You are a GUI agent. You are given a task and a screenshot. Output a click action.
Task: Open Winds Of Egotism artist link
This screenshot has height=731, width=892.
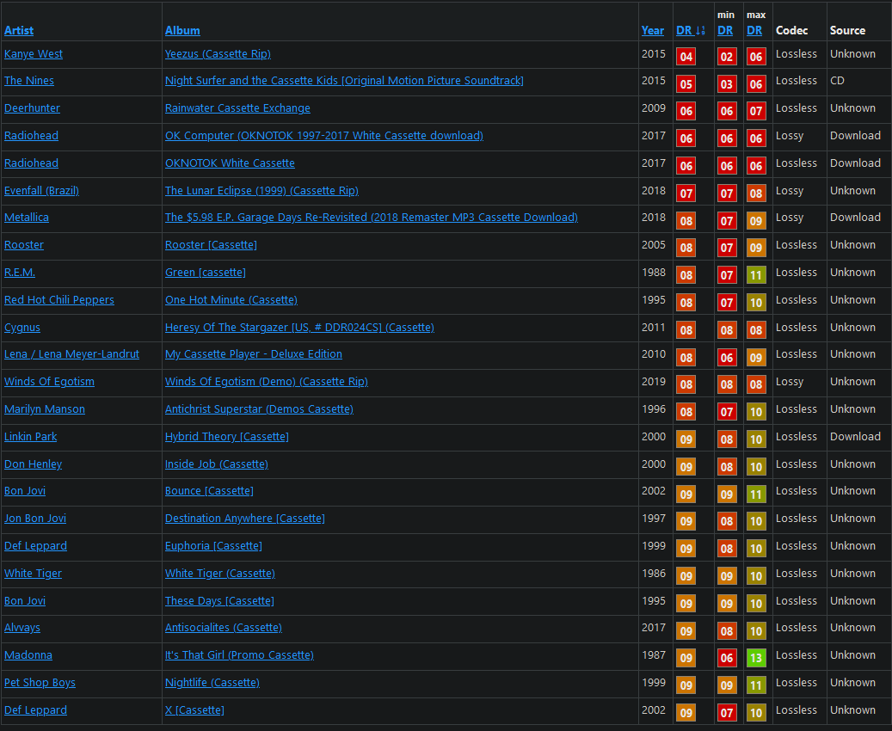(50, 382)
